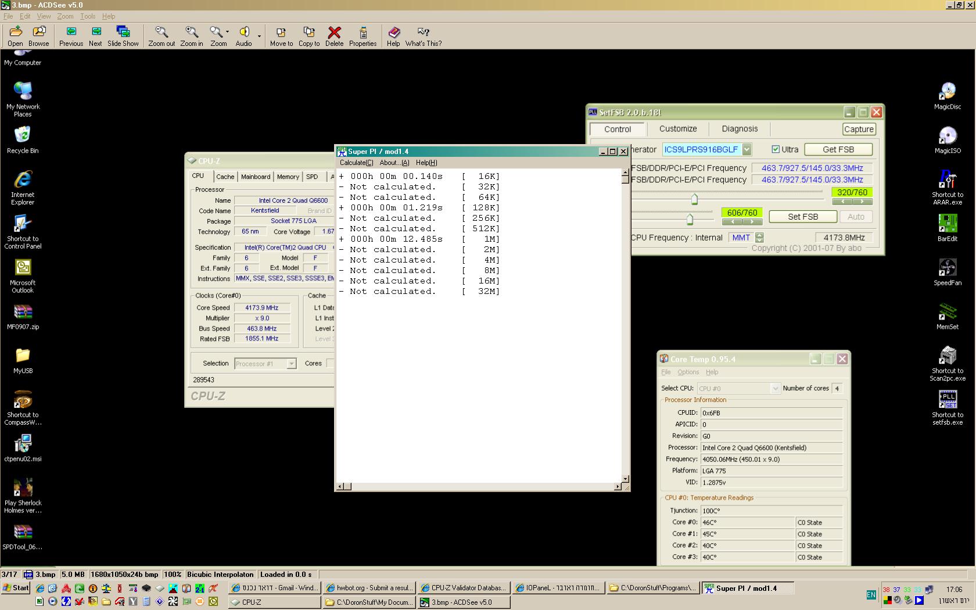This screenshot has height=610, width=976.
Task: Open the Options menu in Core Temp
Action: 688,372
